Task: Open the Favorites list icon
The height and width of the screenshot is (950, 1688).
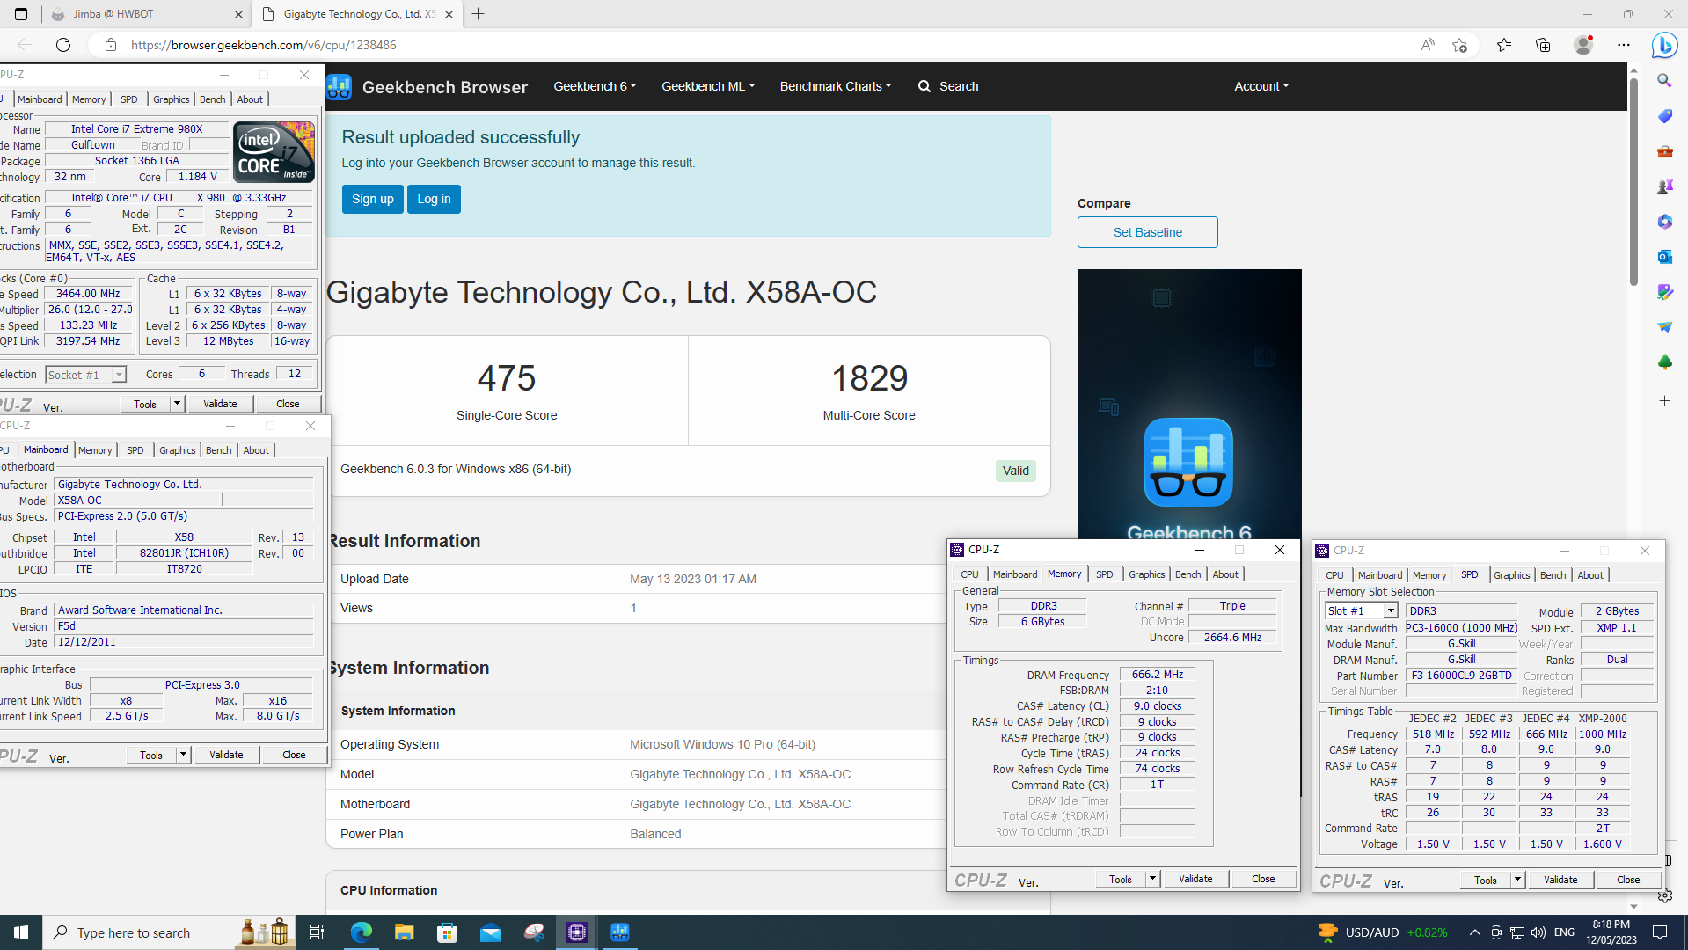Action: click(x=1504, y=45)
